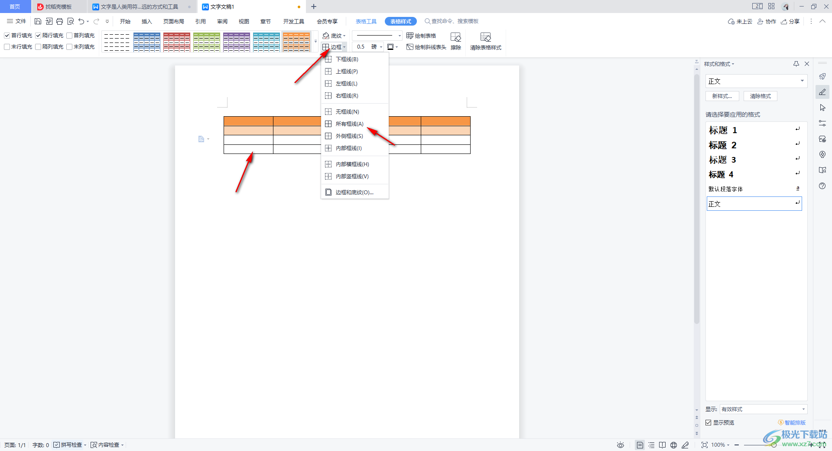Open the File menu button
Image resolution: width=832 pixels, height=451 pixels.
(x=16, y=21)
